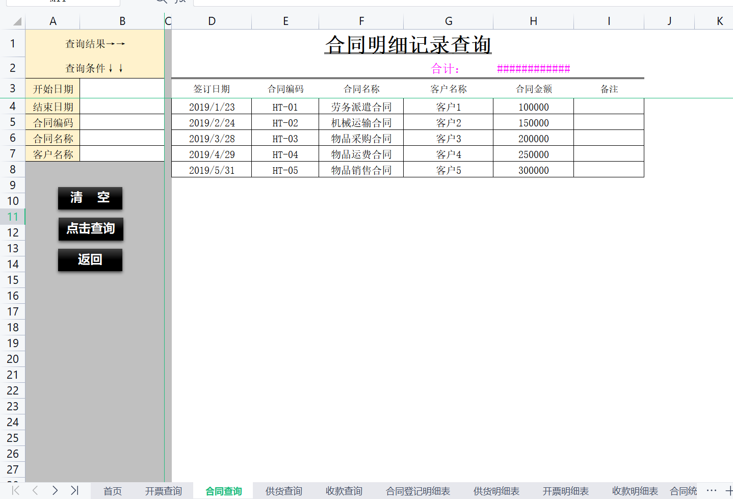Run the query with the 点击查询 button
The image size is (733, 499).
pos(91,229)
